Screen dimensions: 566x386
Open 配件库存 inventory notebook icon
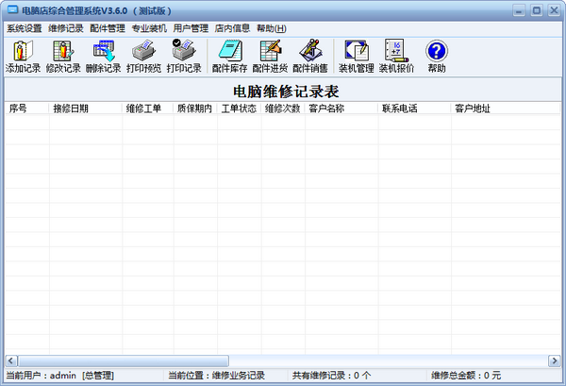229,56
